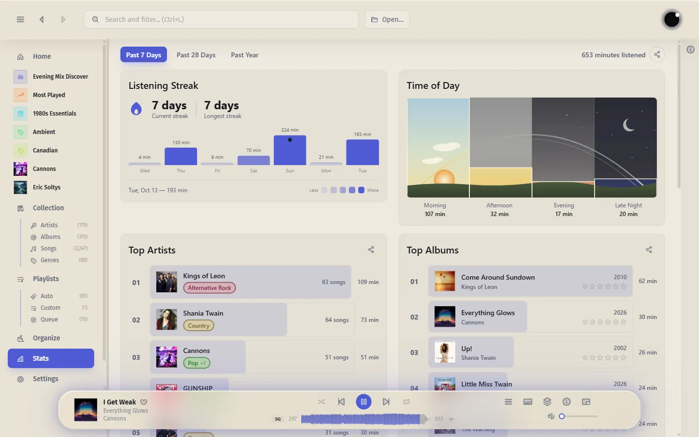The width and height of the screenshot is (699, 437).
Task: Switch to mini player mode
Action: (x=586, y=402)
